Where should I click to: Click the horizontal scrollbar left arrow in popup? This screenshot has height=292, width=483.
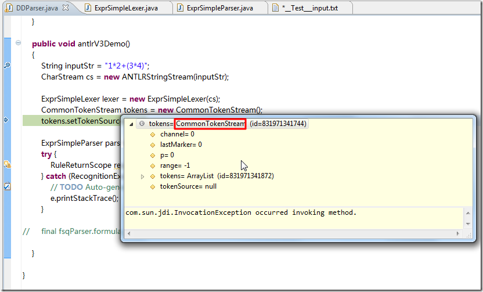click(x=129, y=233)
